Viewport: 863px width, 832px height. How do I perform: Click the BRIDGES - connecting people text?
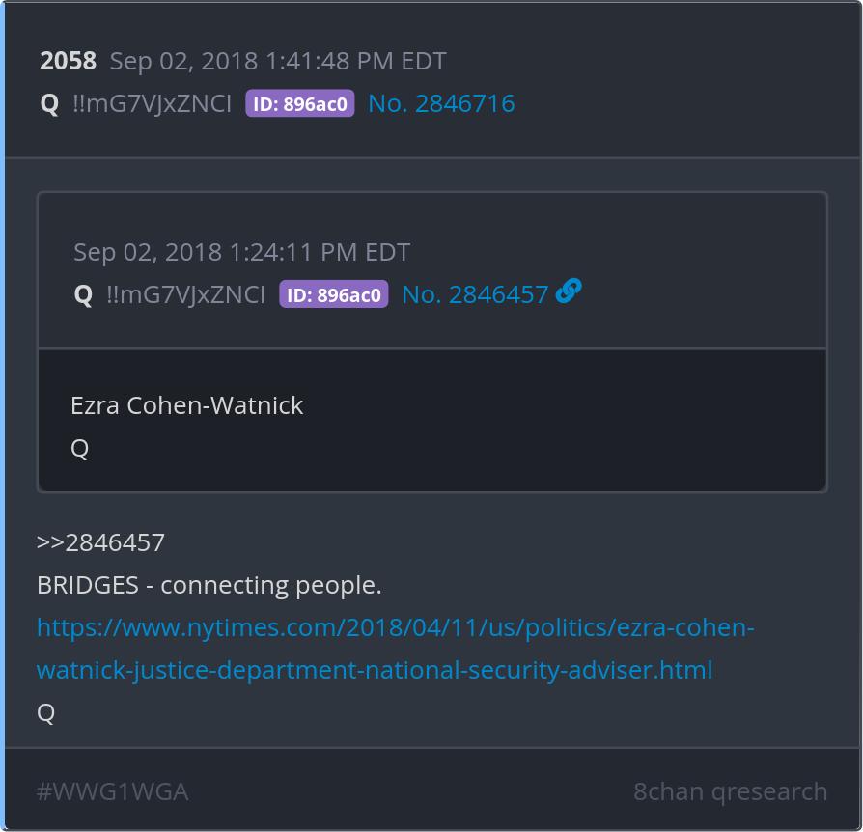209,585
